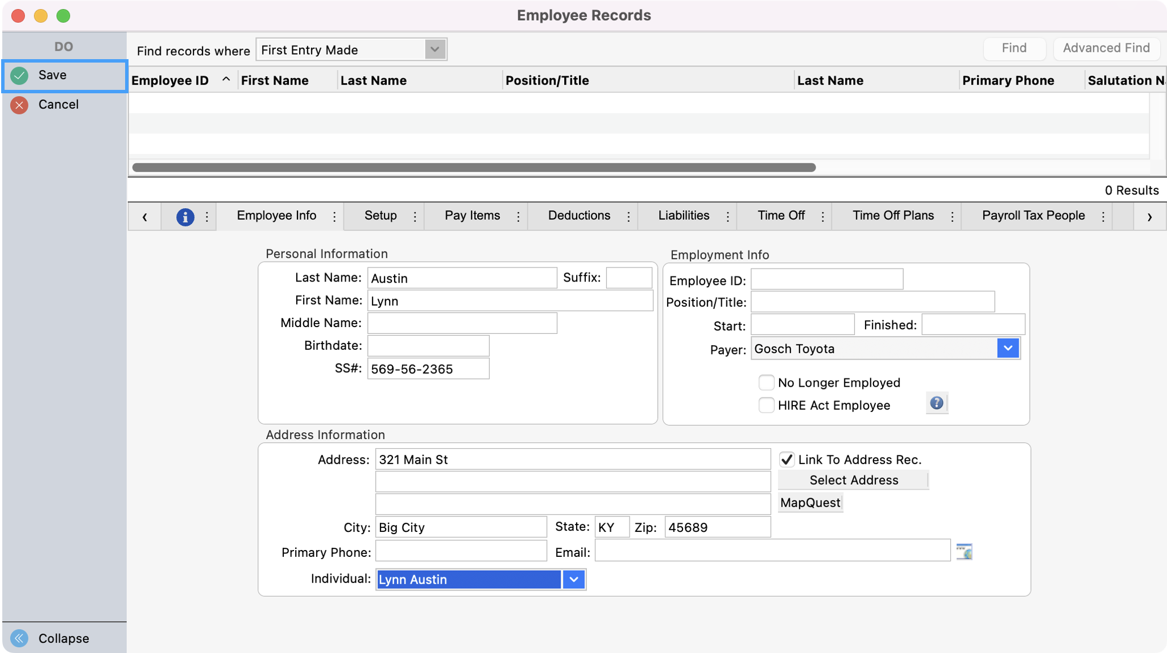Screen dimensions: 1167x653
Task: Open the Individual Lynn Austin dropdown
Action: pyautogui.click(x=574, y=580)
